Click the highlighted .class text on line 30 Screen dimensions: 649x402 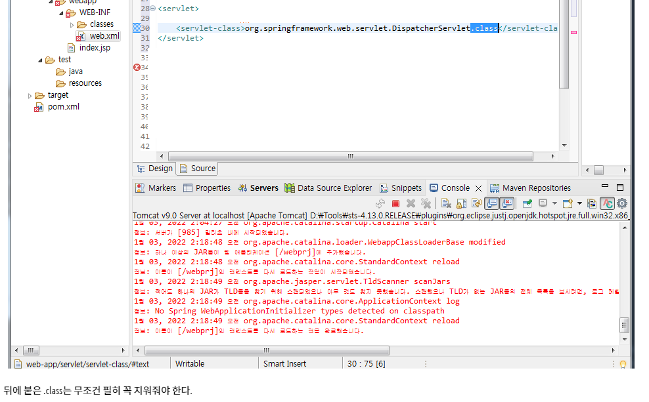pos(484,28)
